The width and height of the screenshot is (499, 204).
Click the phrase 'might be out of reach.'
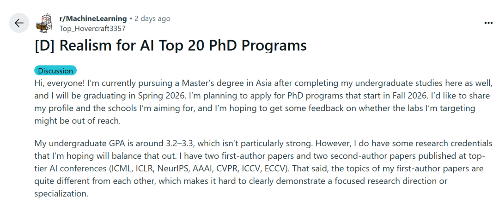[x=77, y=121]
